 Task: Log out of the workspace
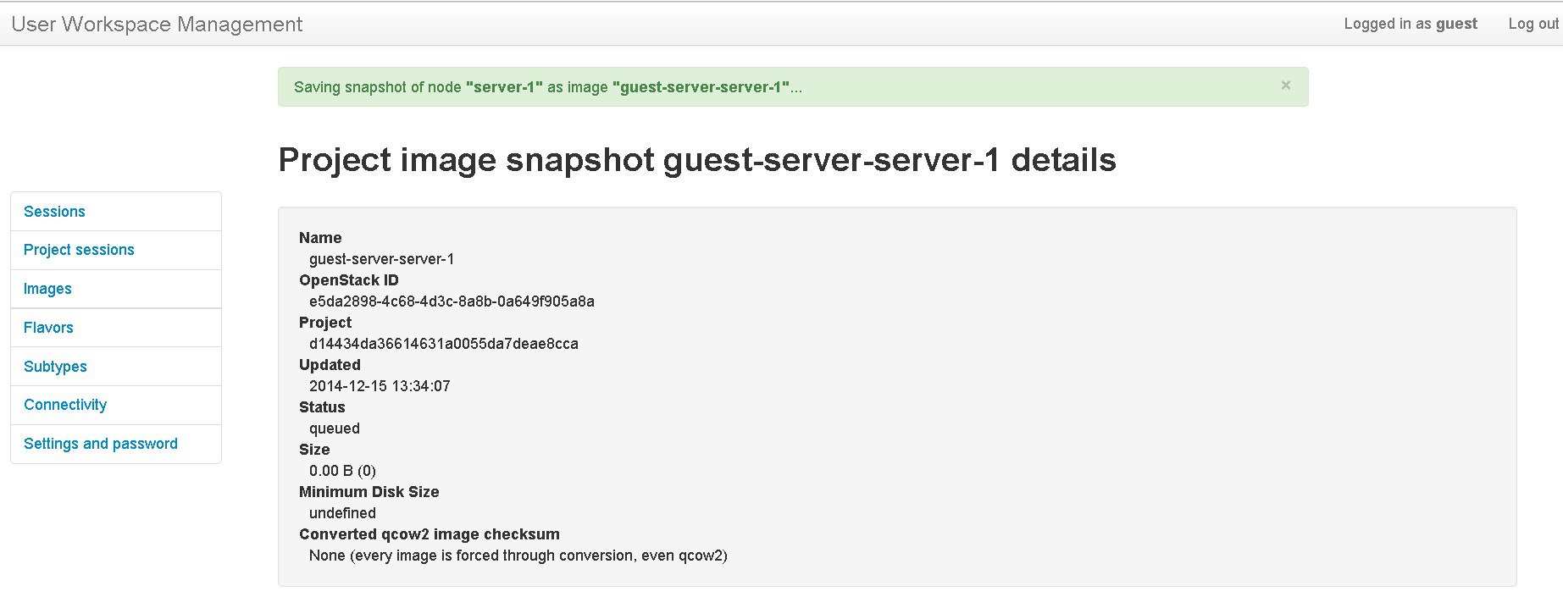1533,24
